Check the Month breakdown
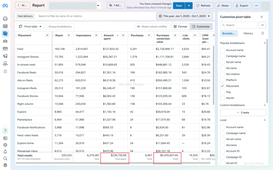The image size is (273, 170). (222, 98)
